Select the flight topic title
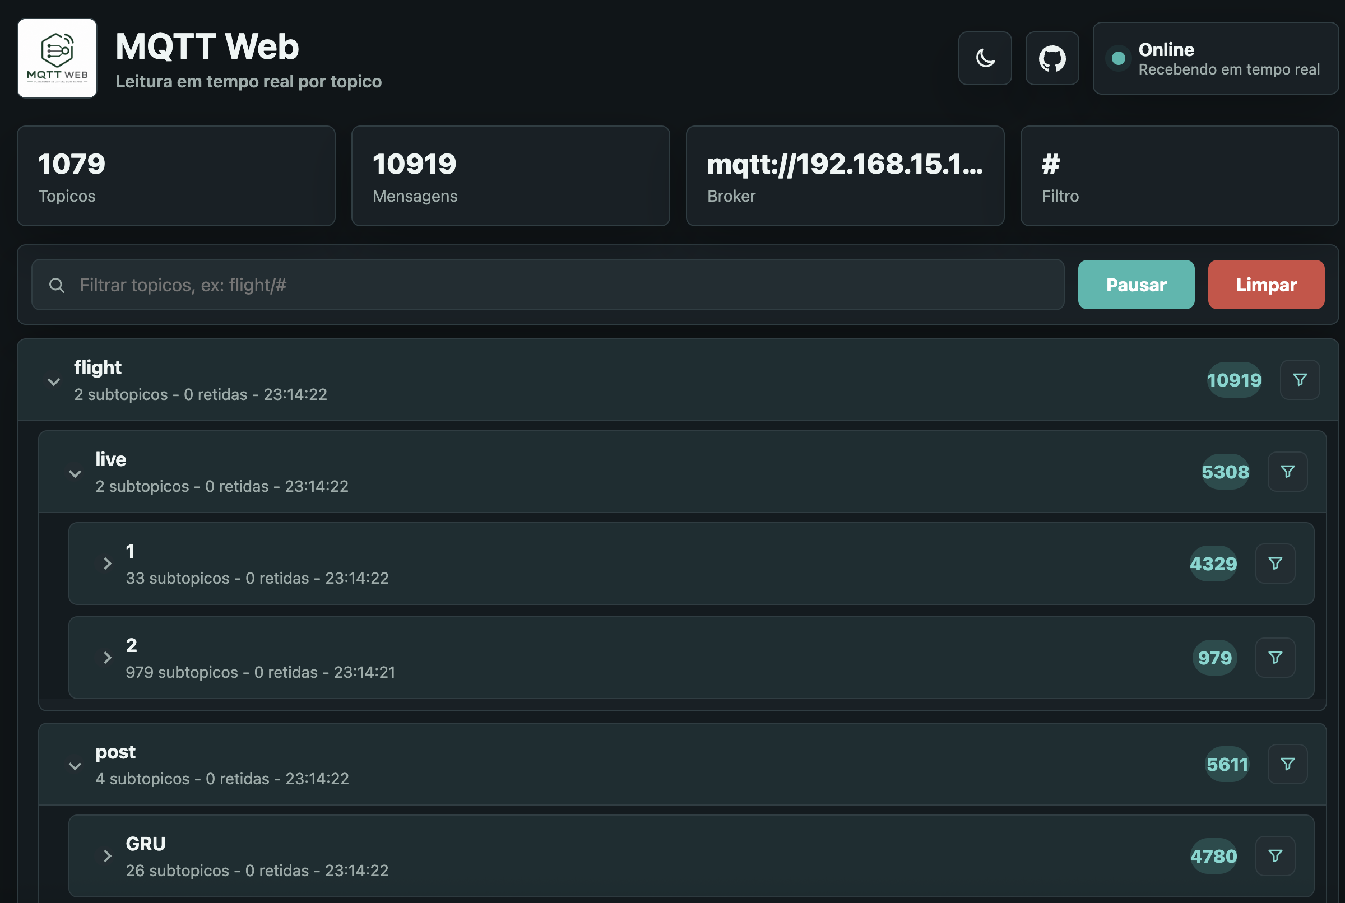 [98, 367]
